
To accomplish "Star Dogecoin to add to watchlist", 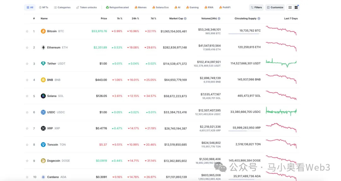I will click(27, 161).
